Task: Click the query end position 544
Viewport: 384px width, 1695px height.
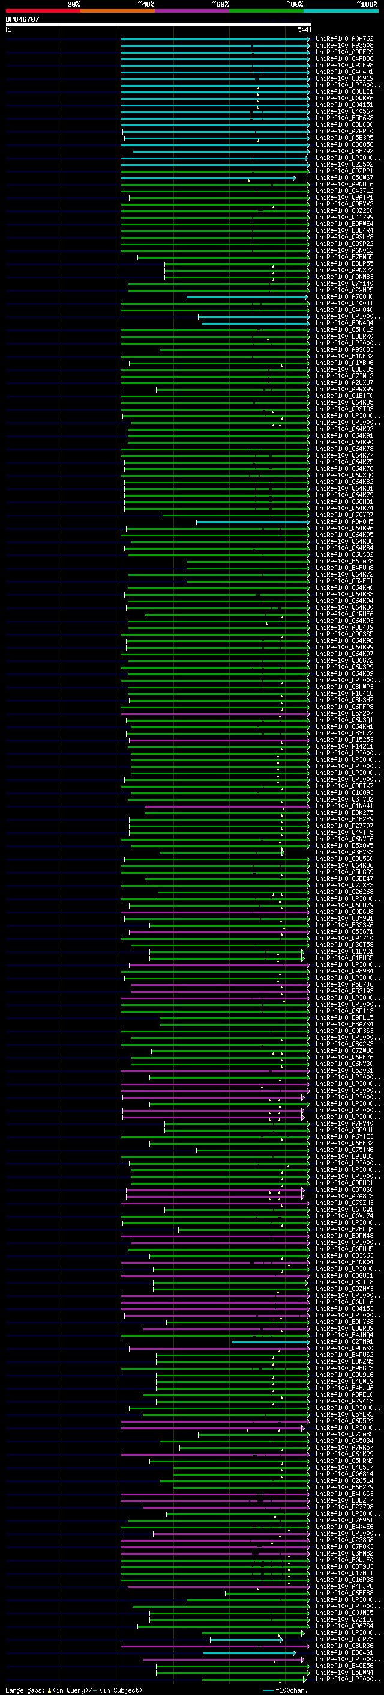Action: click(x=303, y=29)
